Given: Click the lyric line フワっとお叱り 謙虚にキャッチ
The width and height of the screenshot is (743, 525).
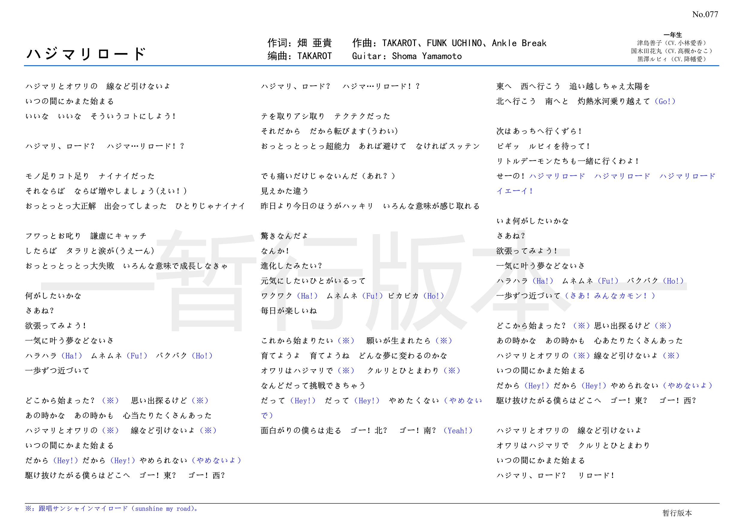Looking at the screenshot, I should [x=86, y=236].
